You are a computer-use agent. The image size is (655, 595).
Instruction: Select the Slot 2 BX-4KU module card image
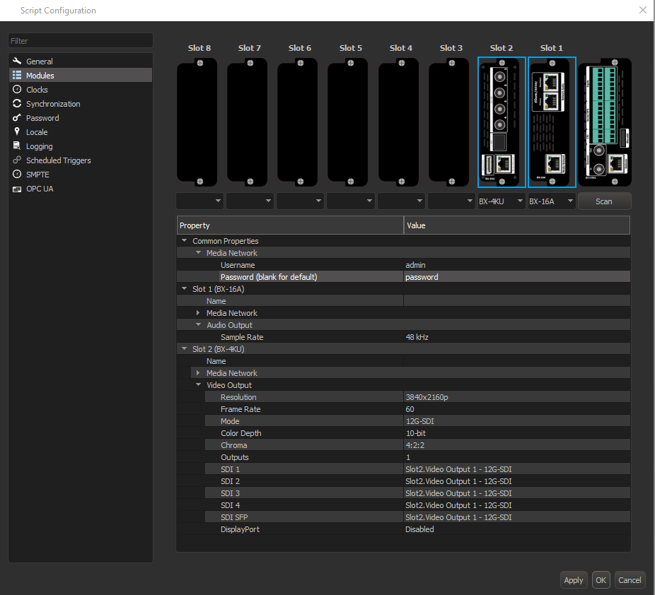click(x=502, y=122)
